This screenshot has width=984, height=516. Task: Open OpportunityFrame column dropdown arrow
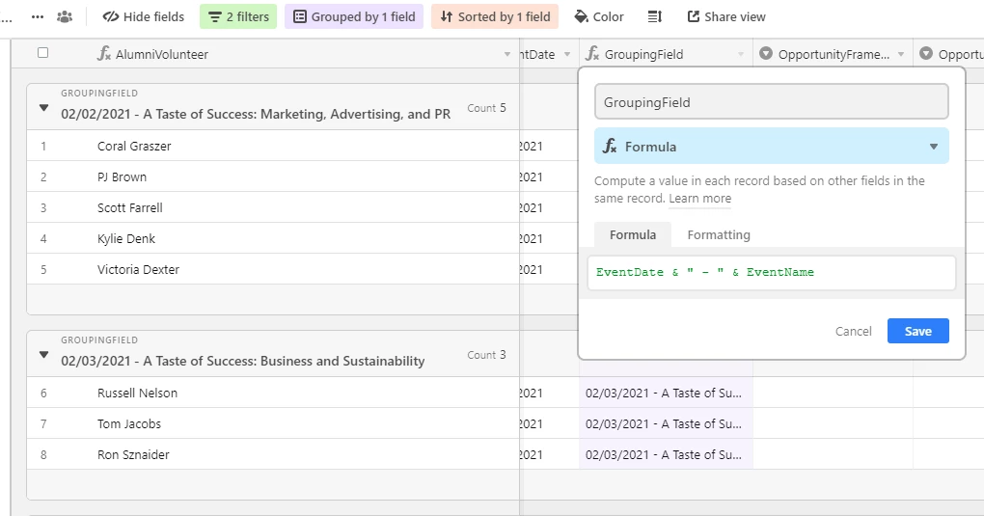pyautogui.click(x=900, y=55)
